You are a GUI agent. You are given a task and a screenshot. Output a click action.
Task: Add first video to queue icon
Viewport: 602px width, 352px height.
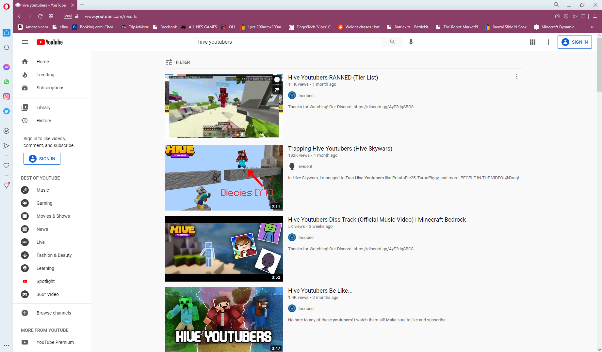pos(277,90)
